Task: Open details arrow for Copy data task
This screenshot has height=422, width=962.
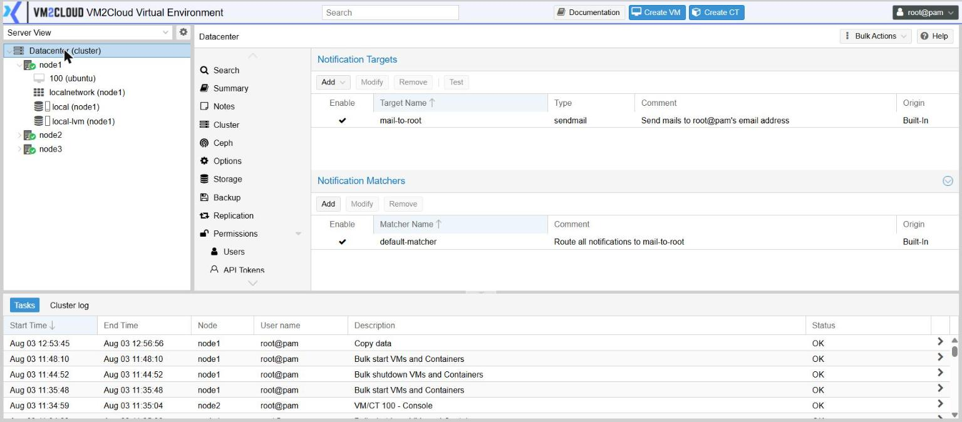Action: pyautogui.click(x=940, y=342)
